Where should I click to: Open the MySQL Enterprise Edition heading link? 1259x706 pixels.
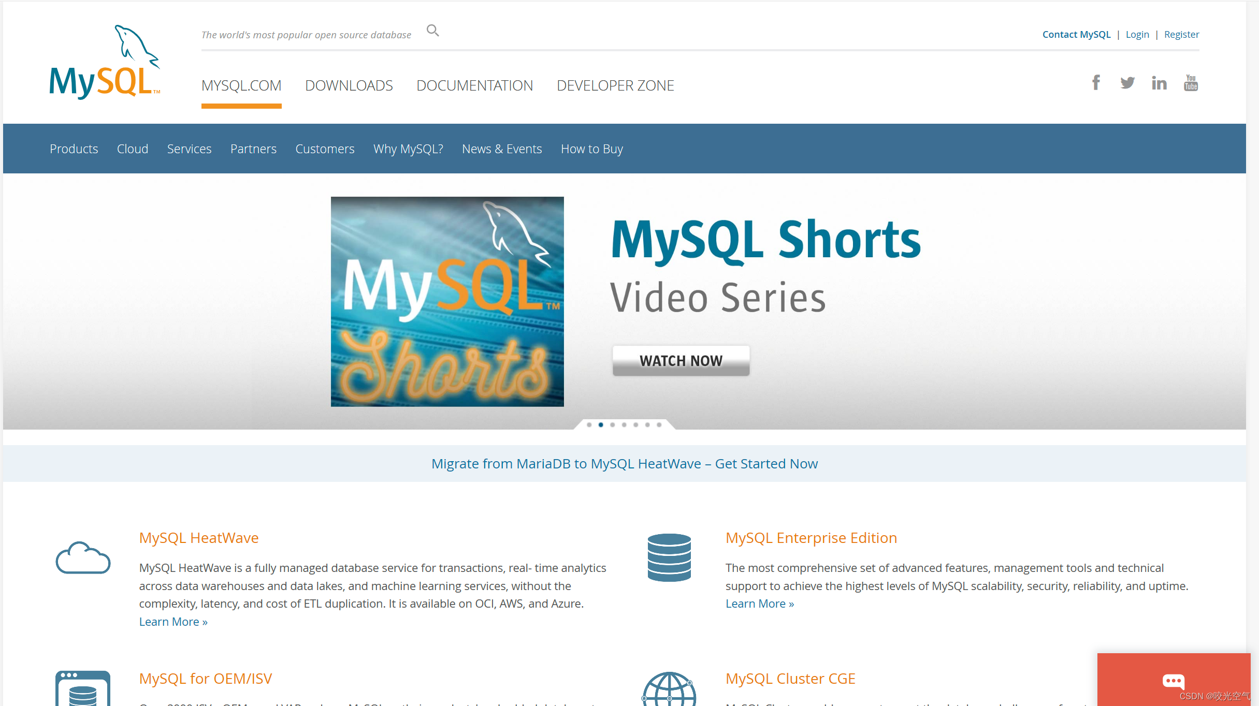tap(811, 538)
